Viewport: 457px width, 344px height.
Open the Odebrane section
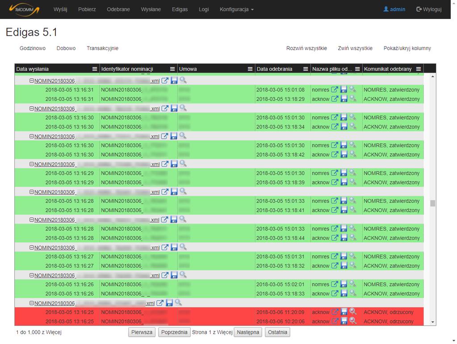tap(118, 9)
